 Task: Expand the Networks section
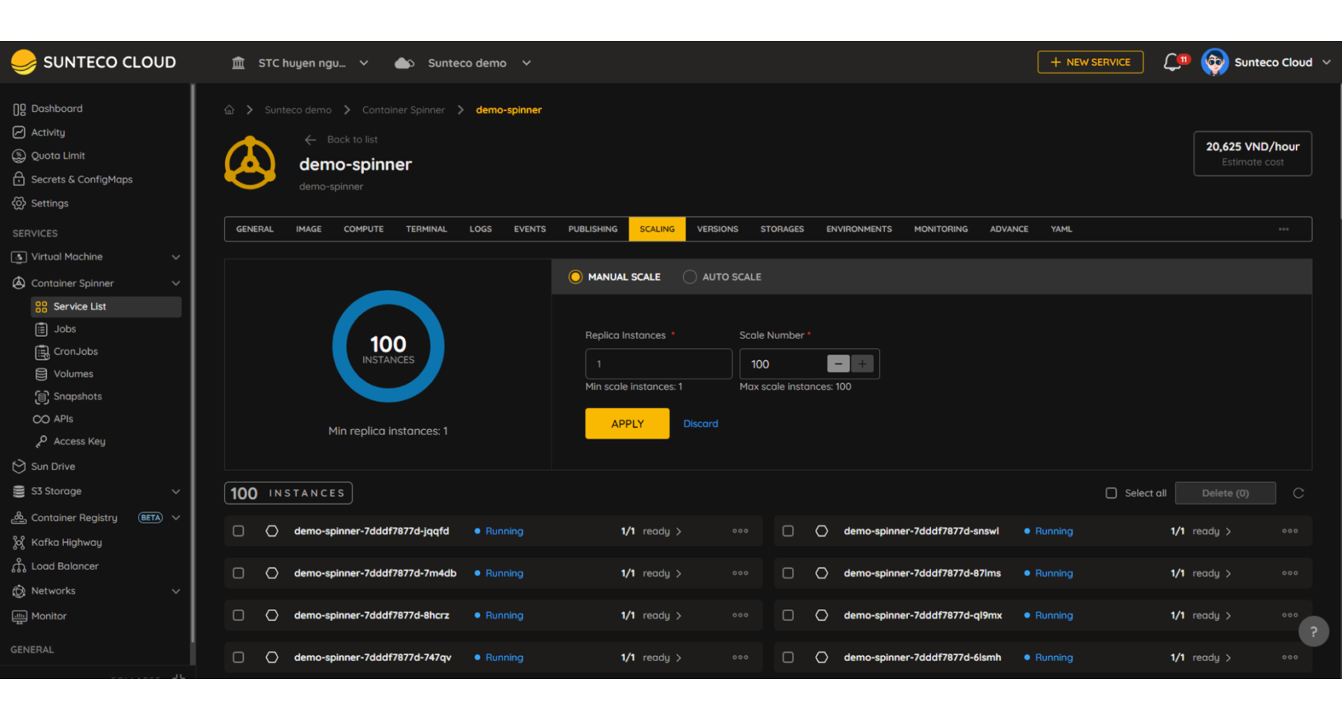pos(176,592)
